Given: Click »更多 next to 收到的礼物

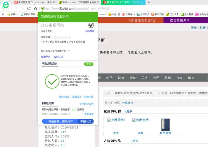Looking at the screenshot, I should click(x=128, y=111).
